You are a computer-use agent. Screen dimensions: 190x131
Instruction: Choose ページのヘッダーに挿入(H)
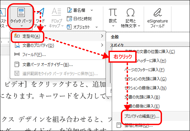click(151, 61)
